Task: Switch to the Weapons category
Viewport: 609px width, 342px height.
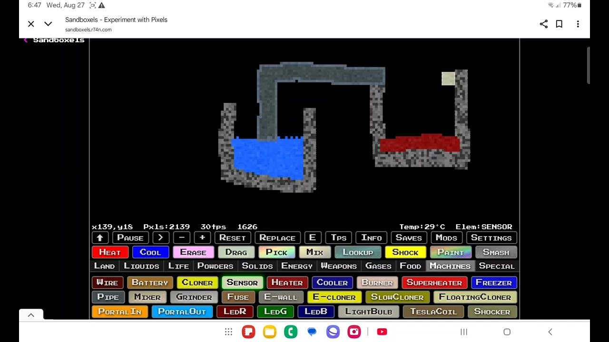Action: click(339, 266)
